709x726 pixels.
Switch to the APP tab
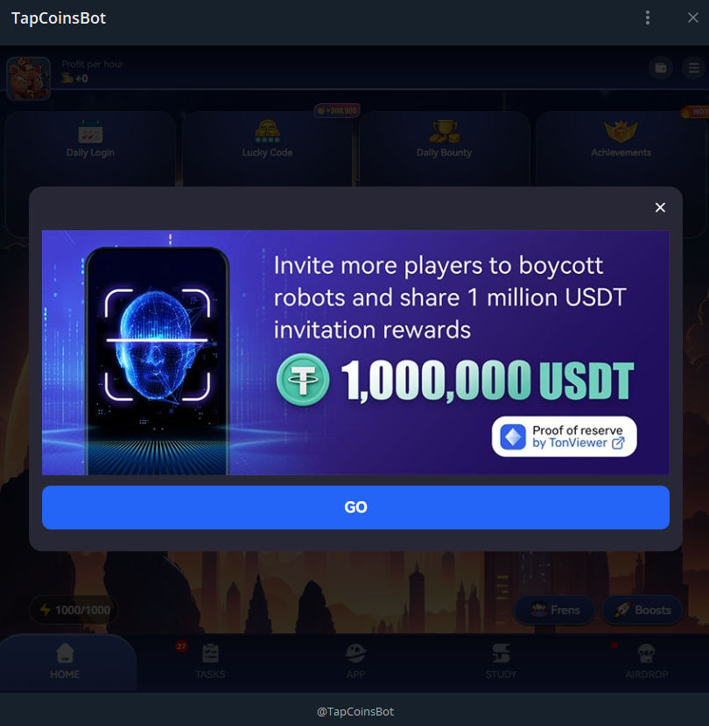pyautogui.click(x=355, y=661)
